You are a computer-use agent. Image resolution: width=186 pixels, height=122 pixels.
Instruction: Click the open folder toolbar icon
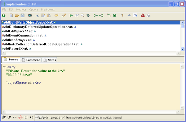pos(17,15)
